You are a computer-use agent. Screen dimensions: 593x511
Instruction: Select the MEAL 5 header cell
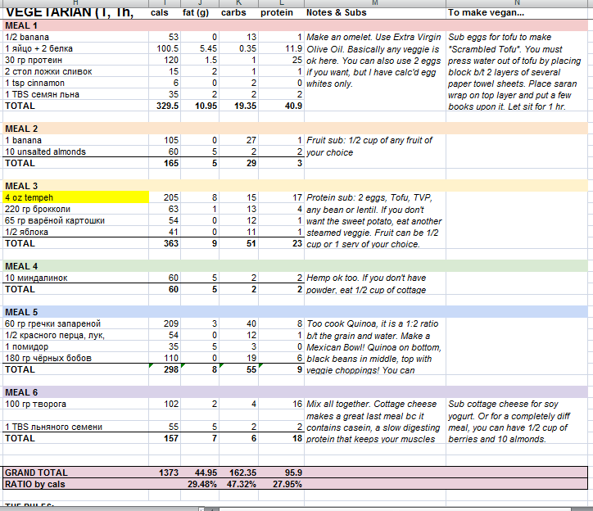pyautogui.click(x=75, y=312)
